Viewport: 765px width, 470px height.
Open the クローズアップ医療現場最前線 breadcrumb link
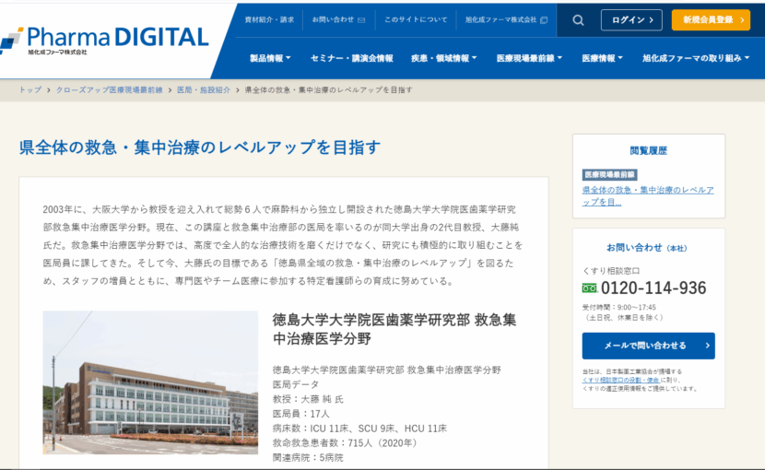click(109, 90)
